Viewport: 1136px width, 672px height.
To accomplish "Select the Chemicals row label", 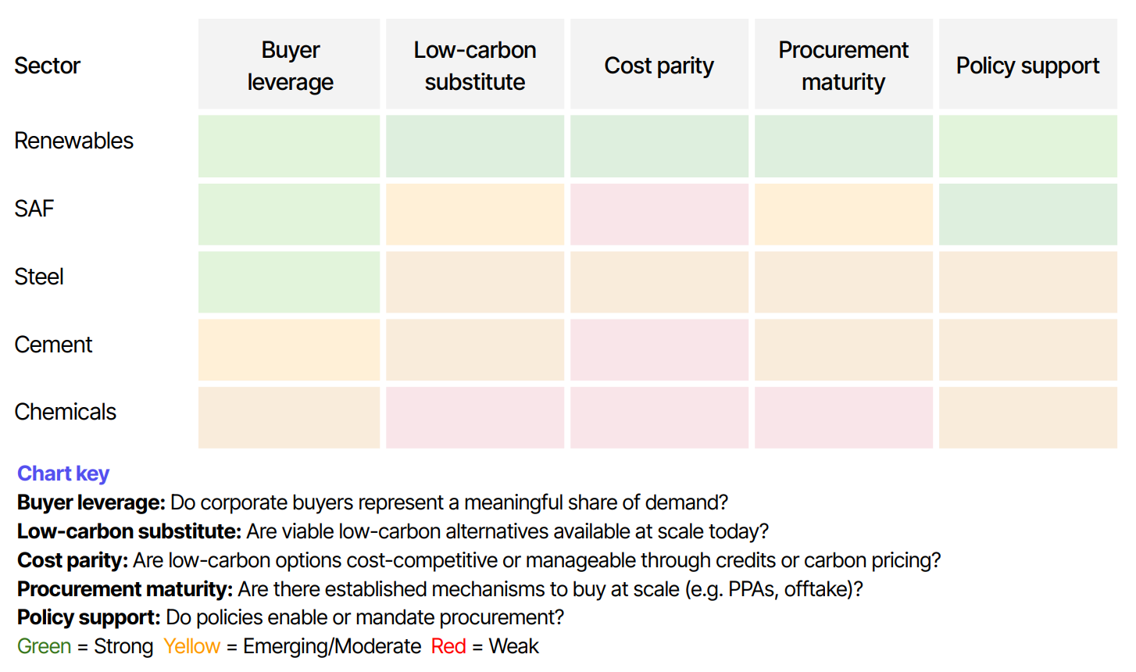I will click(66, 412).
